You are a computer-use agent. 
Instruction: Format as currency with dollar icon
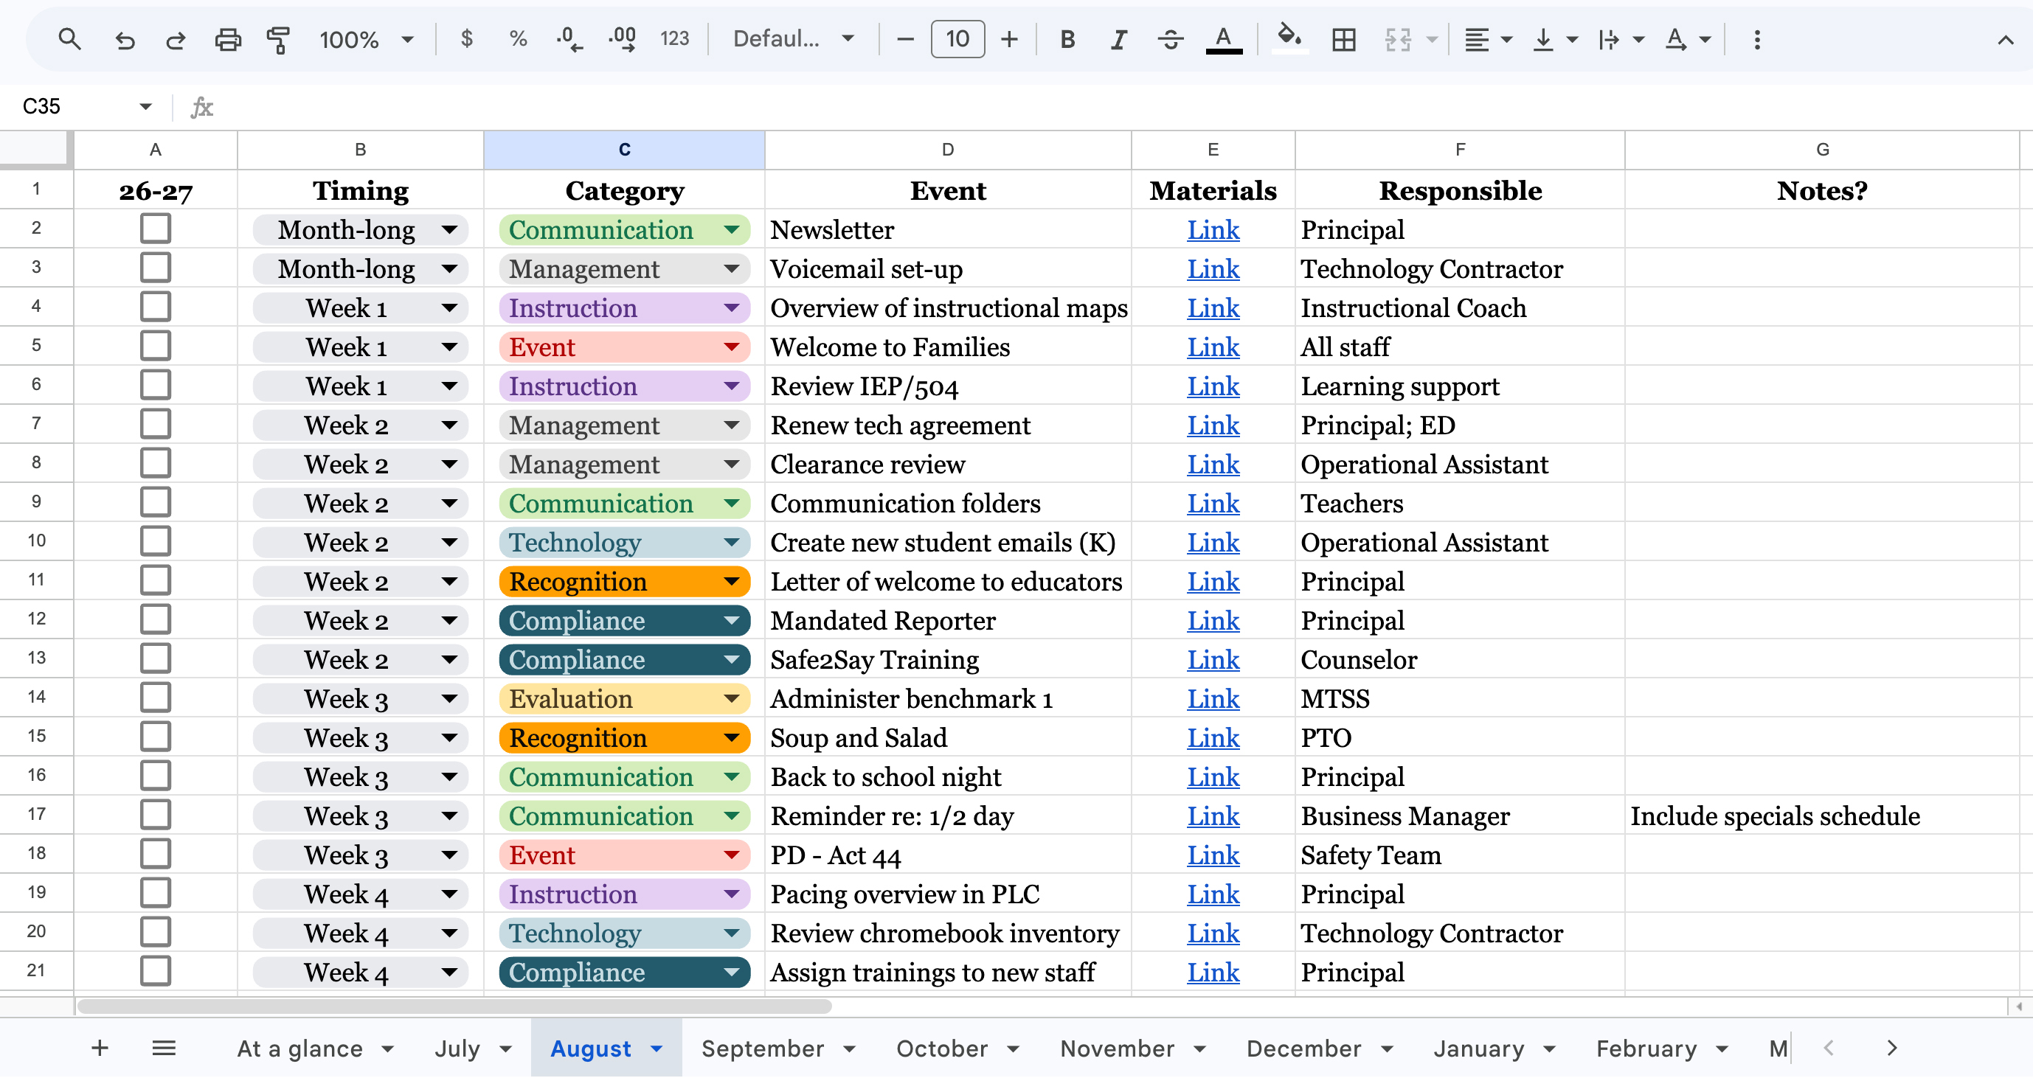pyautogui.click(x=466, y=38)
